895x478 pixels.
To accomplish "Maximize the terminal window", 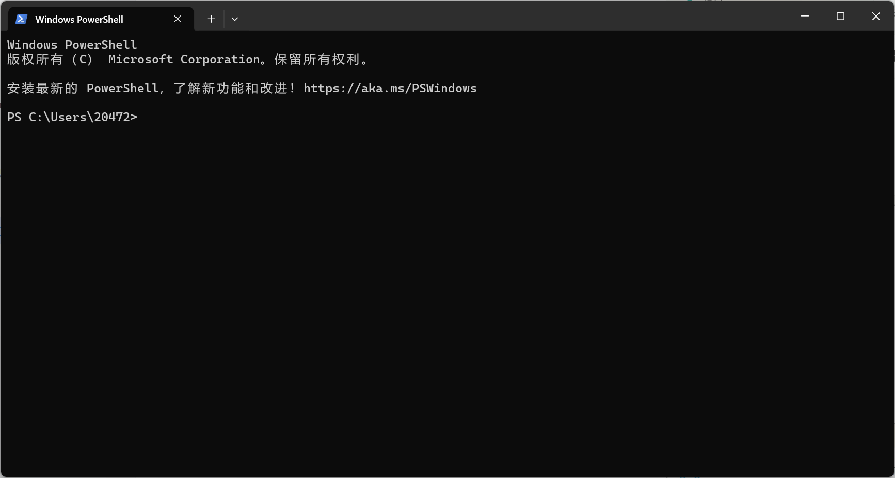I will point(840,17).
